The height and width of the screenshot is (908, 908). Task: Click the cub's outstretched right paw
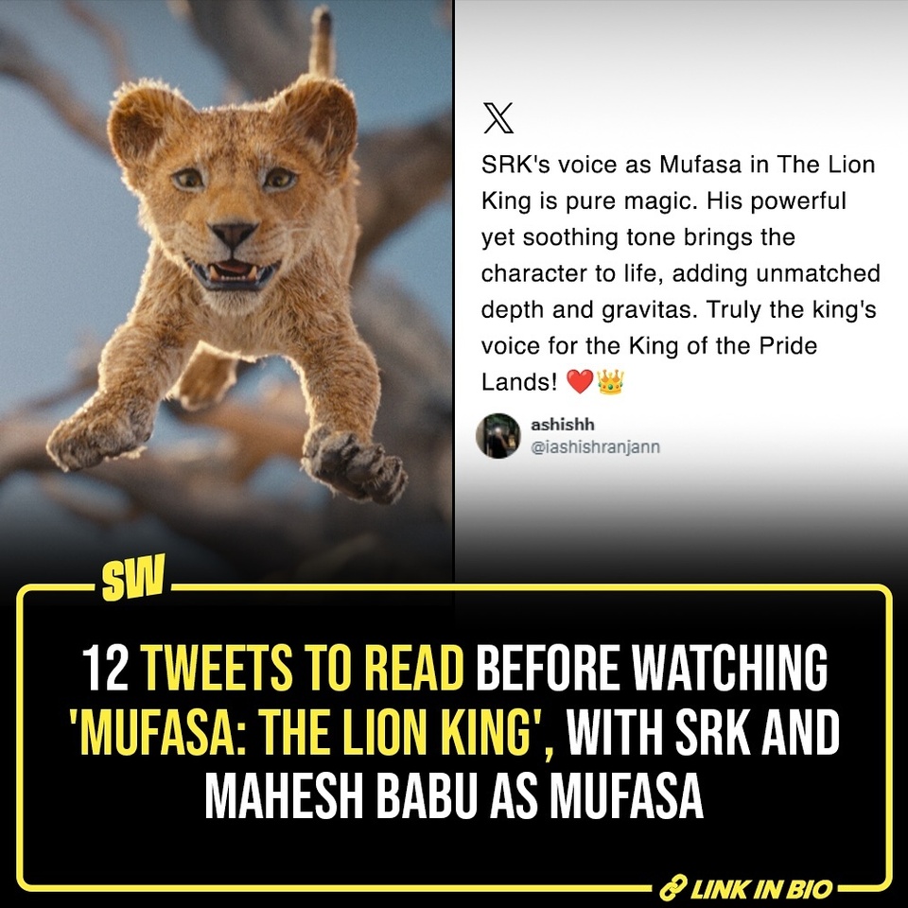pyautogui.click(x=97, y=436)
